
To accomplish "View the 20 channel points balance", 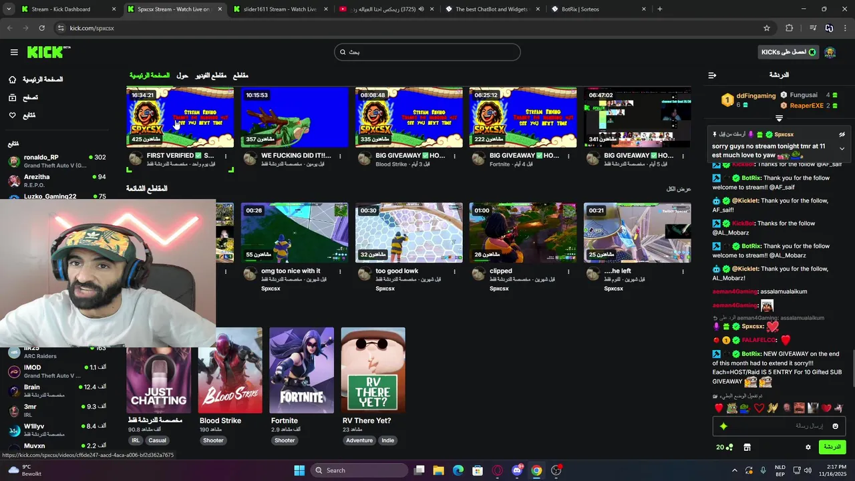I will (x=724, y=447).
